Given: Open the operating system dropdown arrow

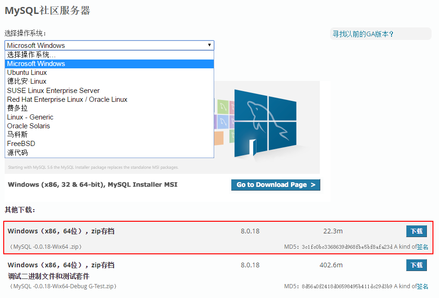Looking at the screenshot, I should [x=209, y=45].
